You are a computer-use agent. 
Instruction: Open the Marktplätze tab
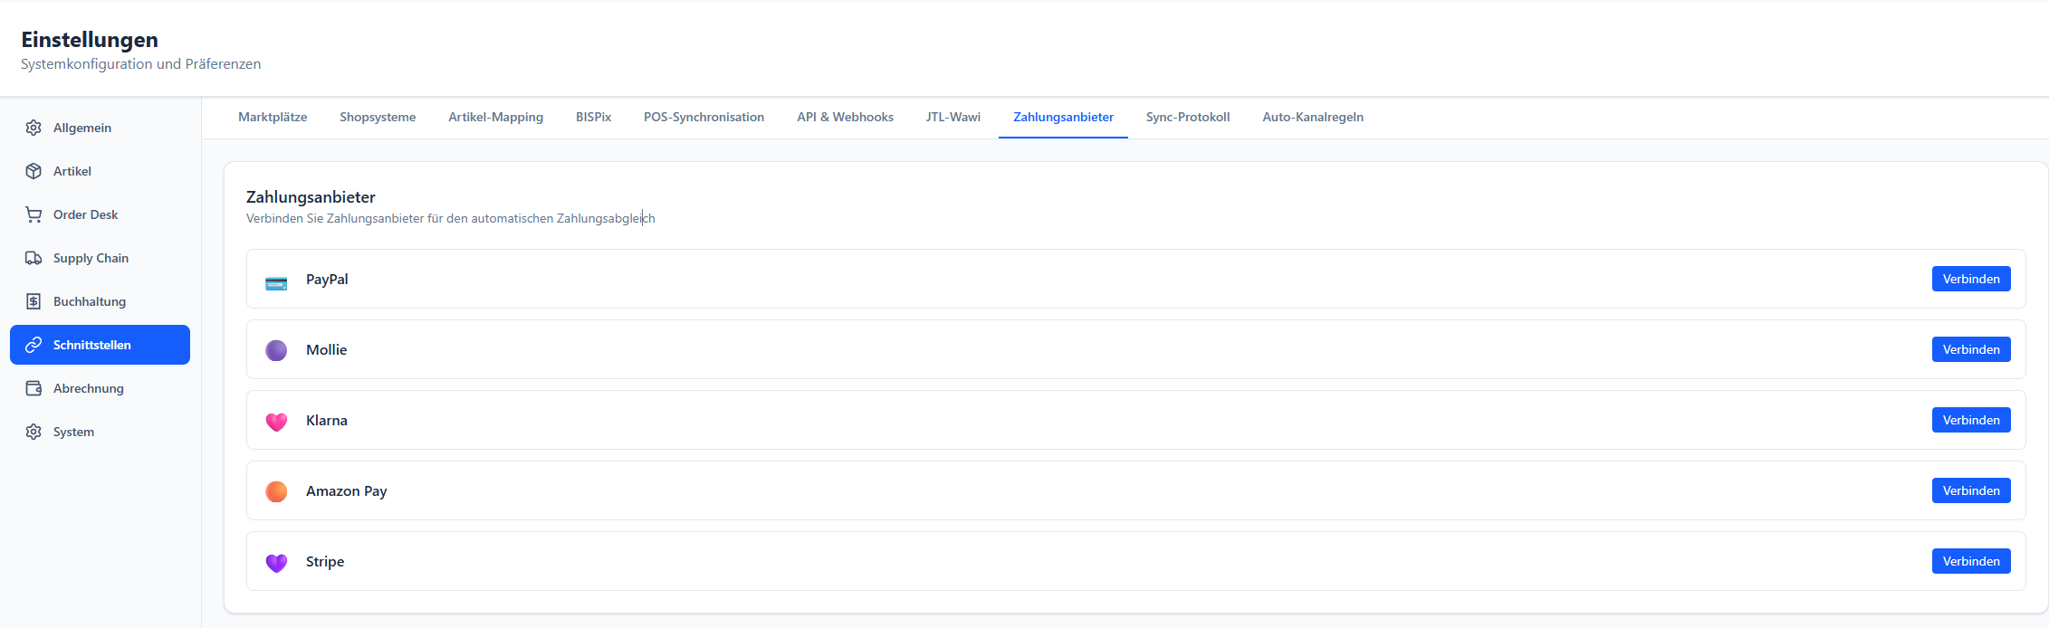coord(273,117)
